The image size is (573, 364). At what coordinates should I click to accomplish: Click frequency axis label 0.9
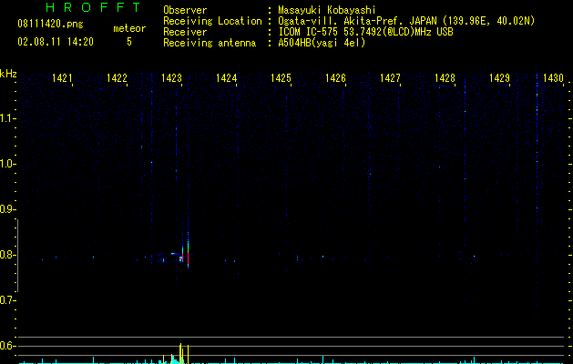(7, 209)
